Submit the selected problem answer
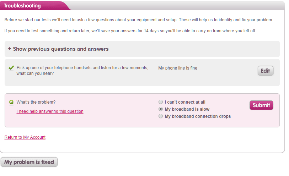Screen dimensions: 289x176 (x=261, y=105)
